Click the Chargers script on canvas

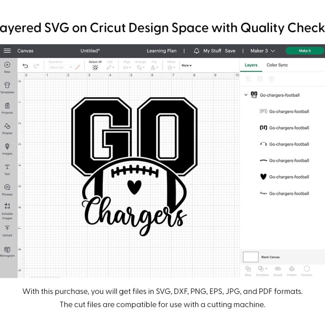134,215
